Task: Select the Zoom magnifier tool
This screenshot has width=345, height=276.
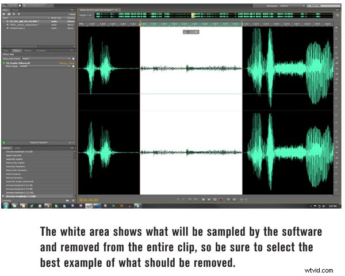Action: click(x=24, y=5)
